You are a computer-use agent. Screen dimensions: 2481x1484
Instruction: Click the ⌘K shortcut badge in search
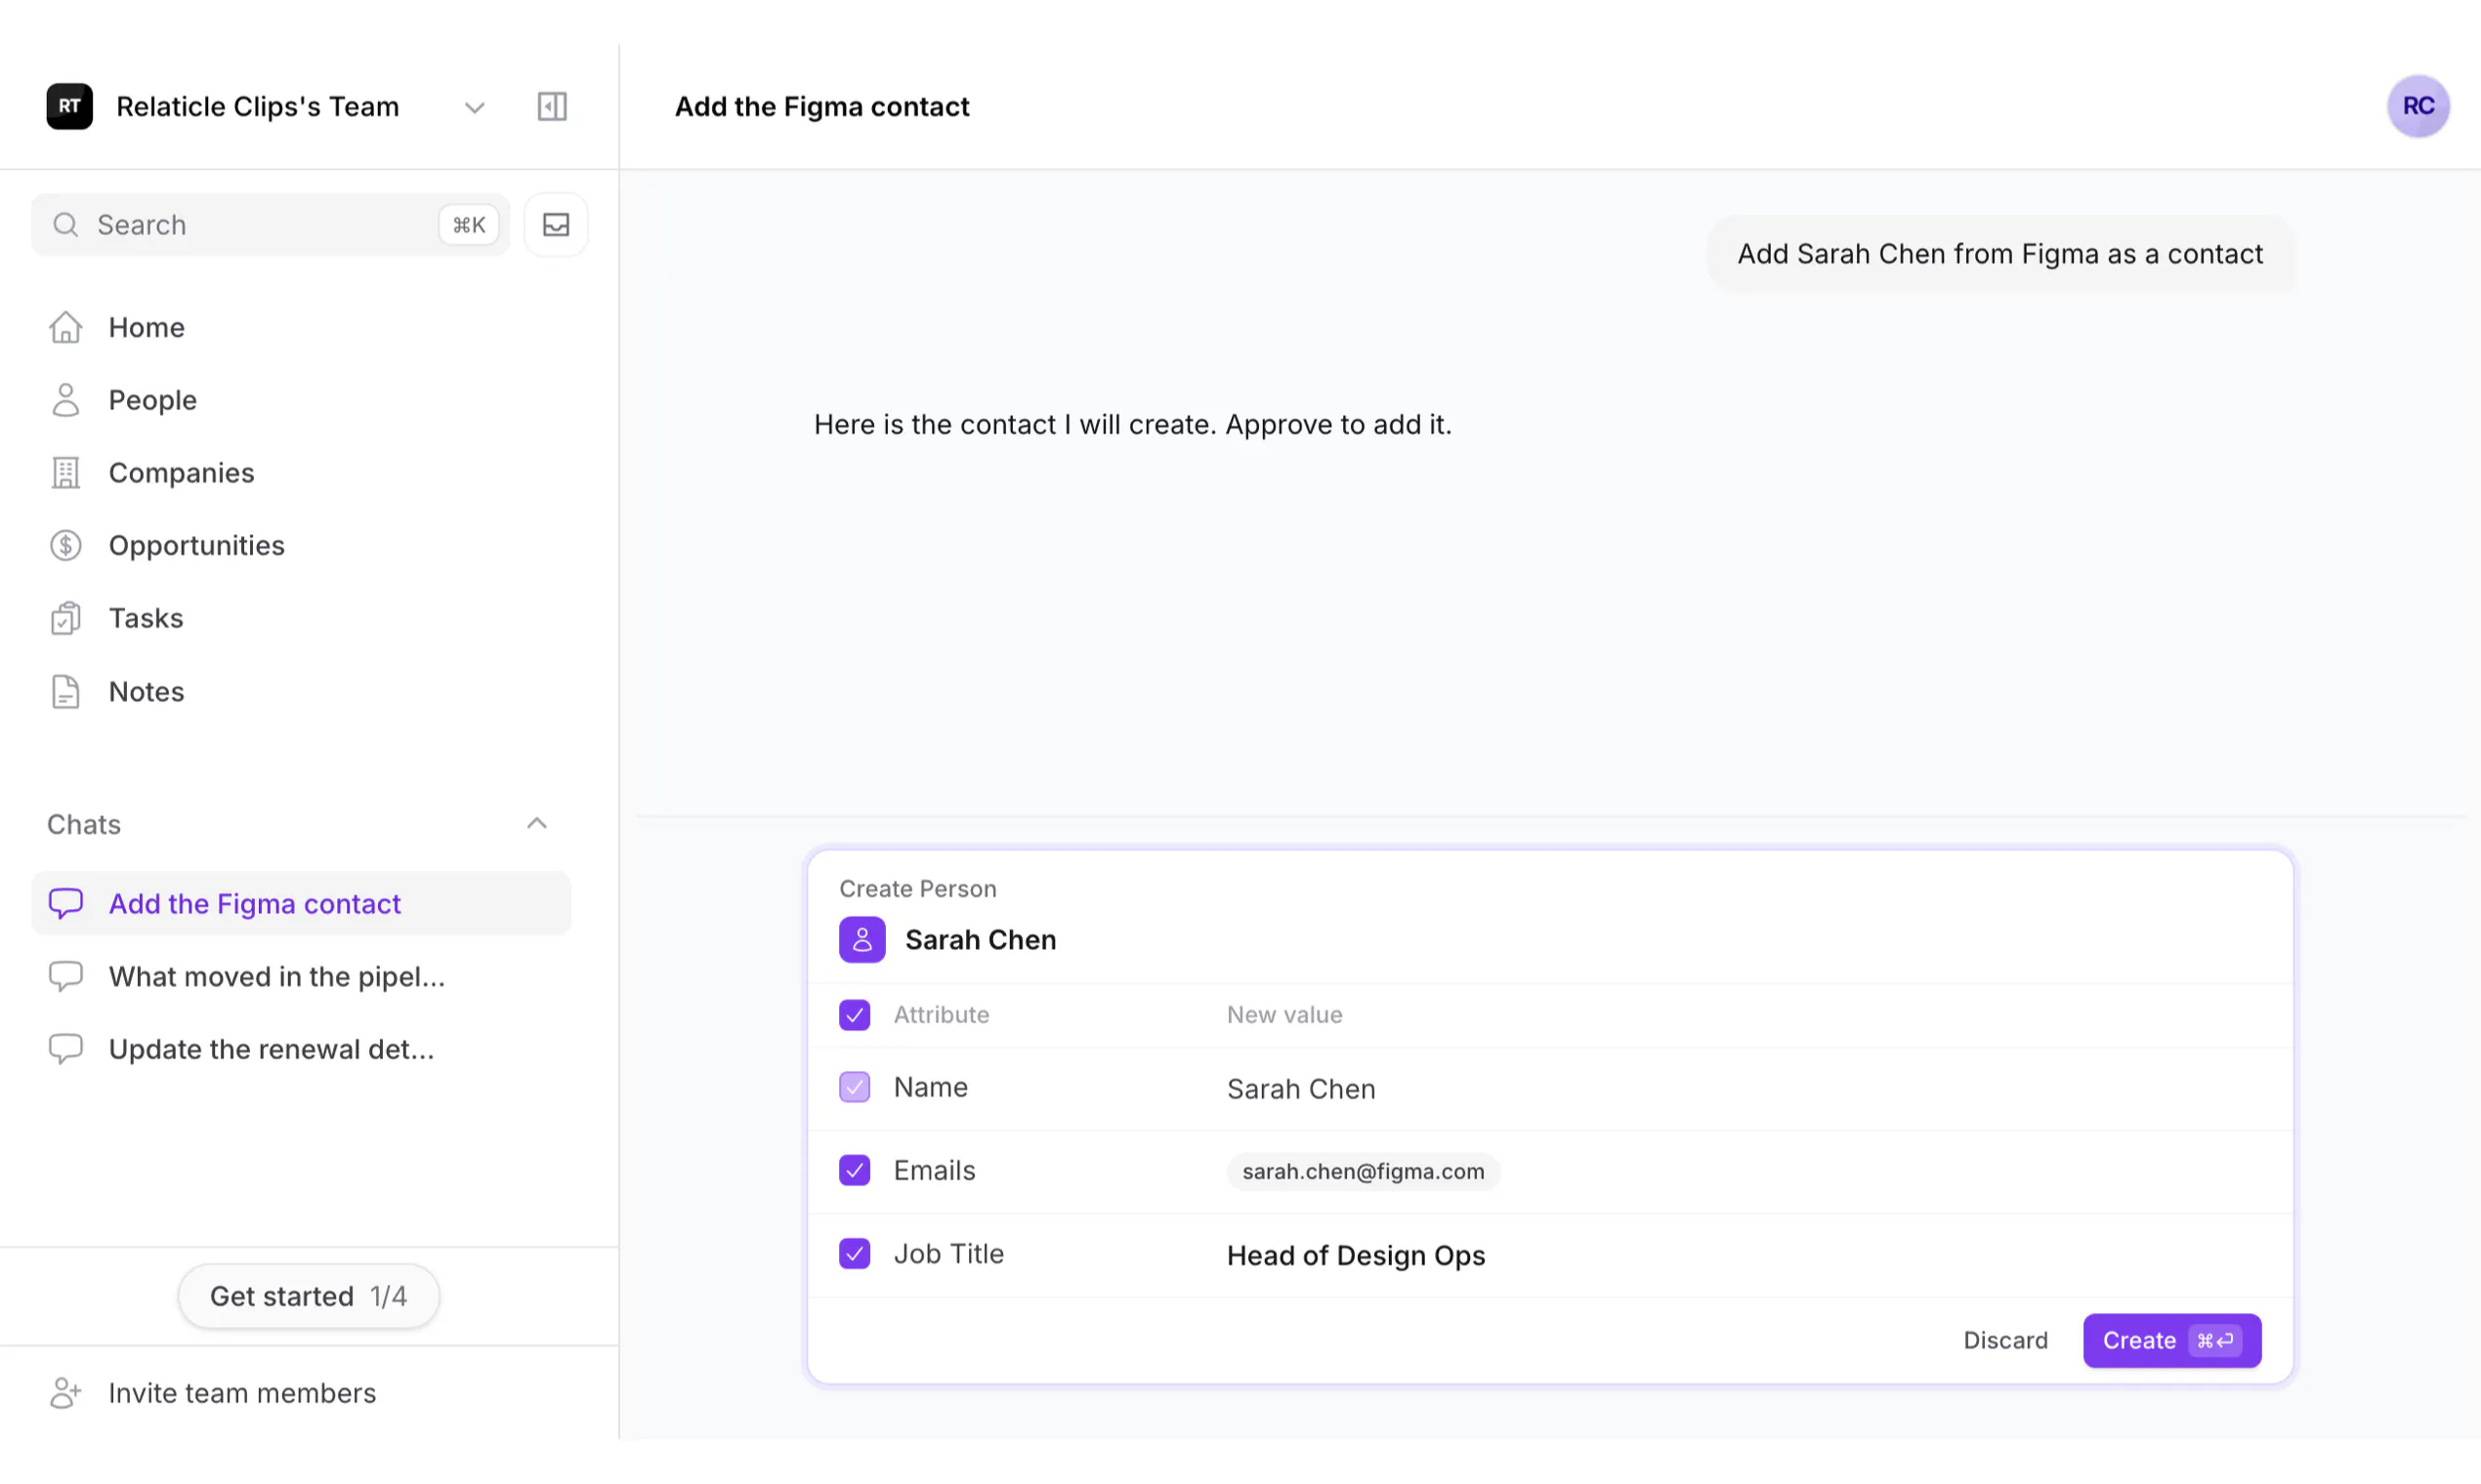[x=468, y=224]
